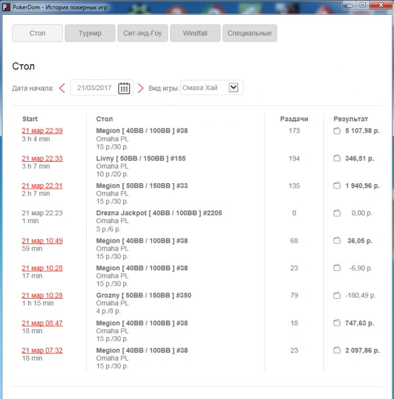Viewport: 394px width, 399px height.
Task: Click result value 1 940,96 р.
Action: click(362, 186)
